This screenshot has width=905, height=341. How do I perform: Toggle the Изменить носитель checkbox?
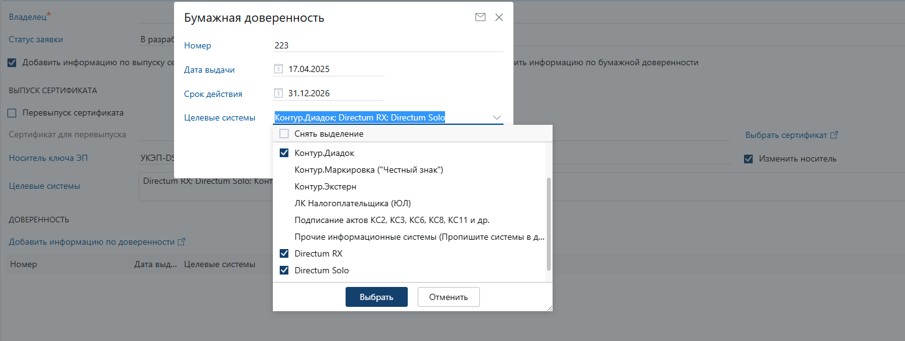(x=748, y=158)
